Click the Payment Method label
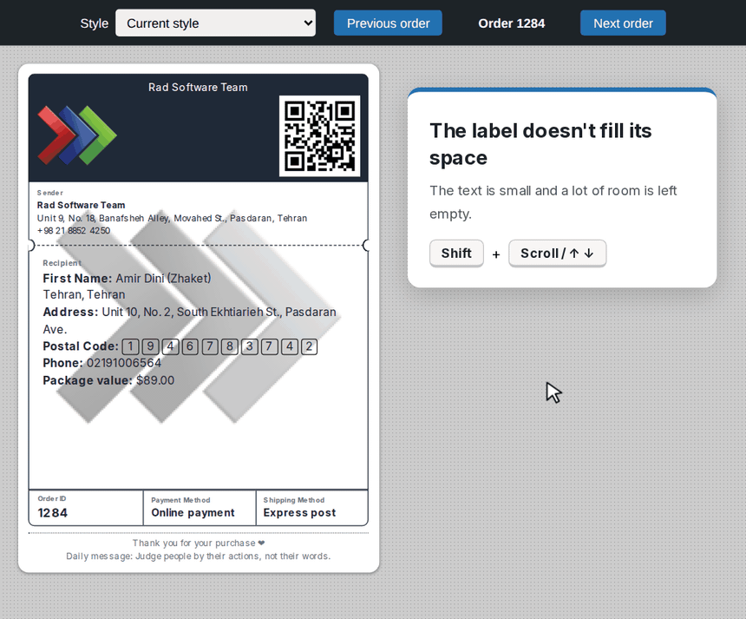The width and height of the screenshot is (746, 619). (180, 500)
